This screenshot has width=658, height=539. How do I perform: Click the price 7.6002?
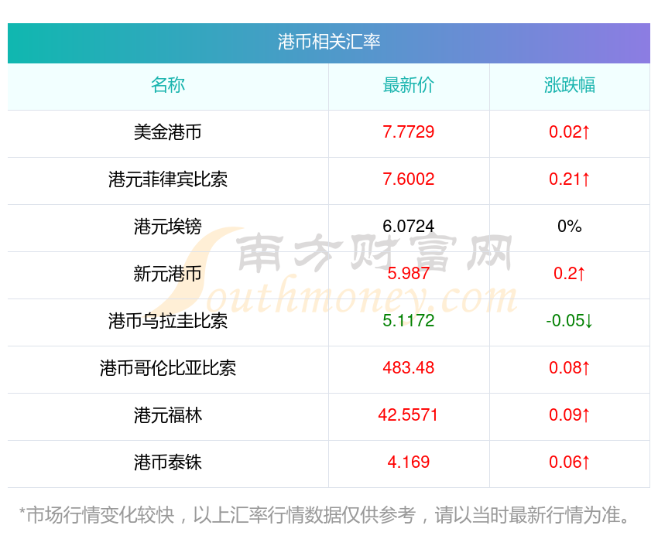pos(408,179)
